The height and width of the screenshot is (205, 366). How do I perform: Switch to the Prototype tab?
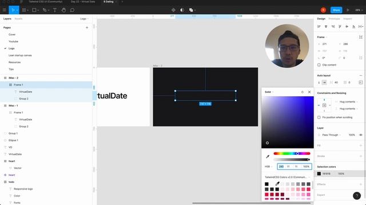(x=334, y=19)
